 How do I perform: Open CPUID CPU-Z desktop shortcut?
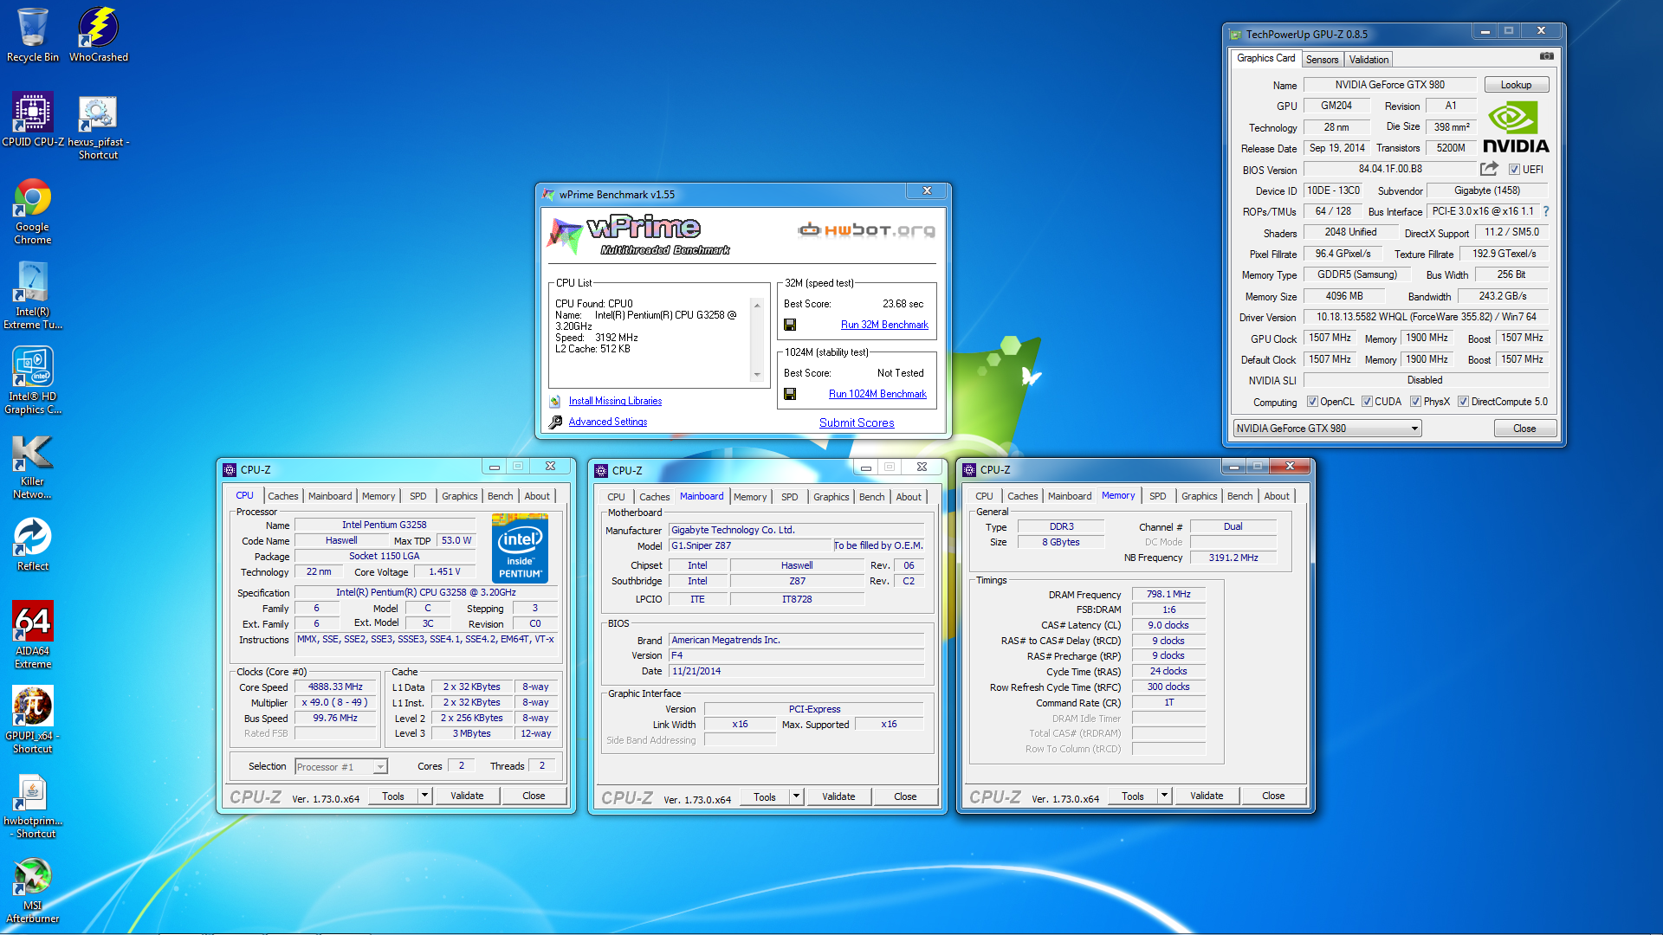click(33, 119)
